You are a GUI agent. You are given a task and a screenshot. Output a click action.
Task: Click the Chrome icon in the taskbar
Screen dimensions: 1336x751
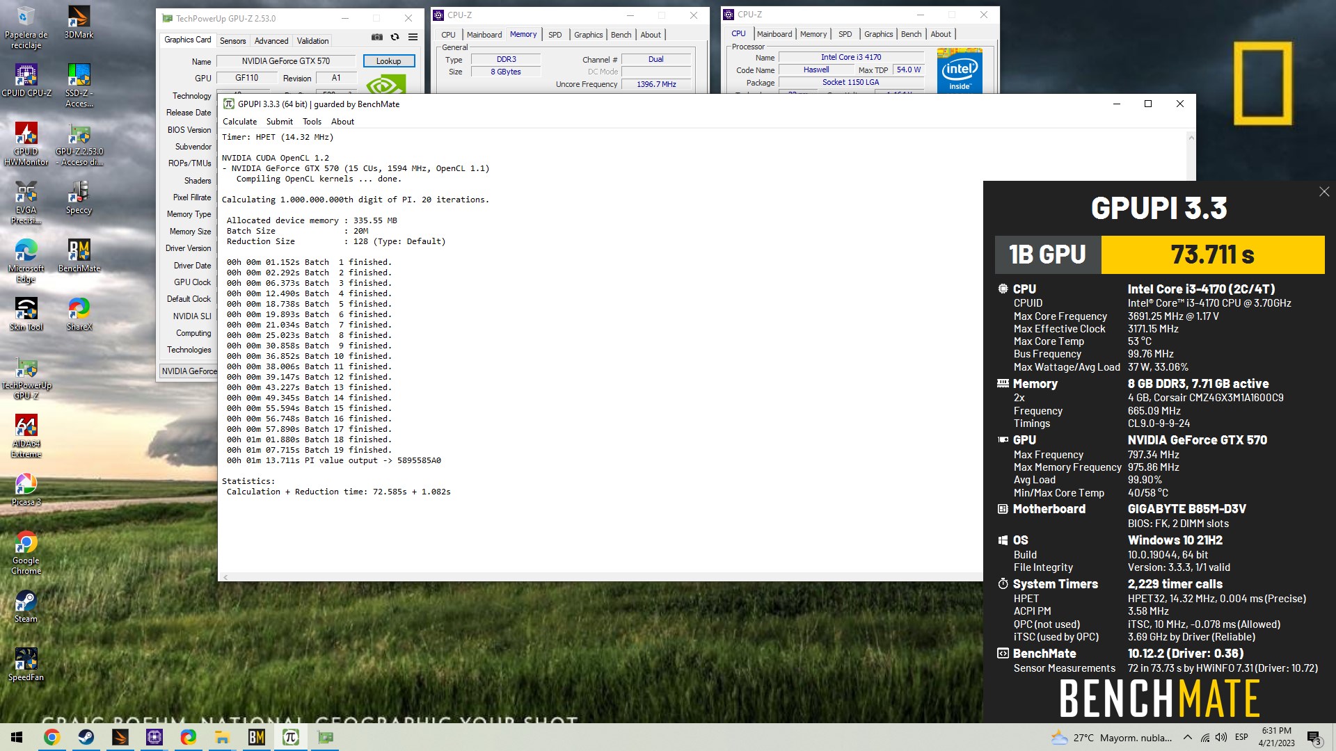pyautogui.click(x=51, y=737)
